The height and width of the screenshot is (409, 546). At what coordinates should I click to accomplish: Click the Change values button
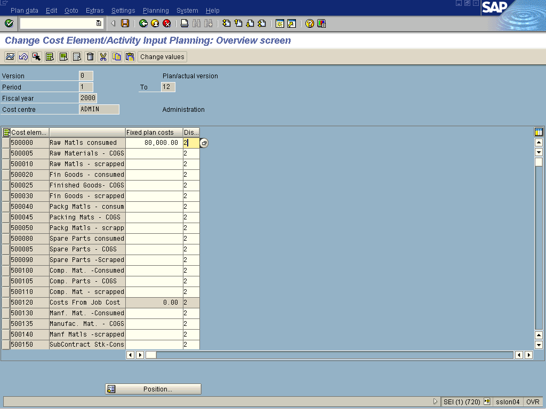[x=162, y=57]
